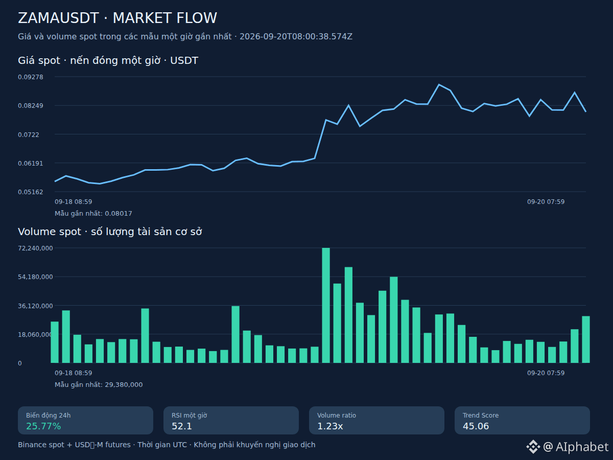This screenshot has width=613, height=460.
Task: Click the 09-18 08:59 price chart date label
Action: tap(74, 202)
